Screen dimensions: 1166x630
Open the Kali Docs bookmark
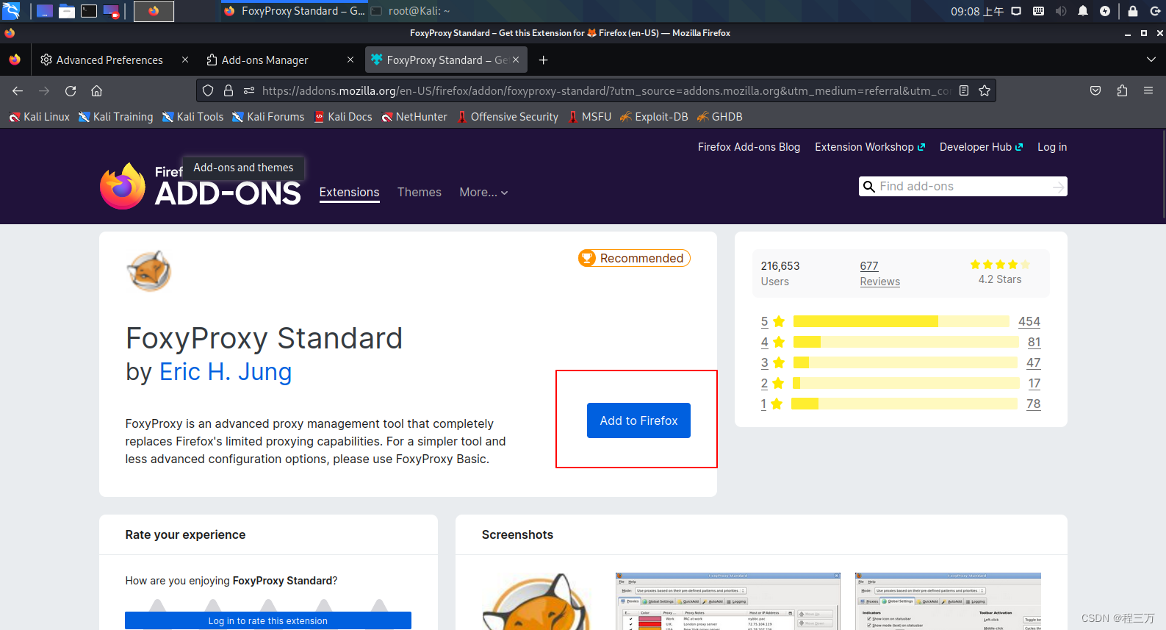[x=343, y=117]
